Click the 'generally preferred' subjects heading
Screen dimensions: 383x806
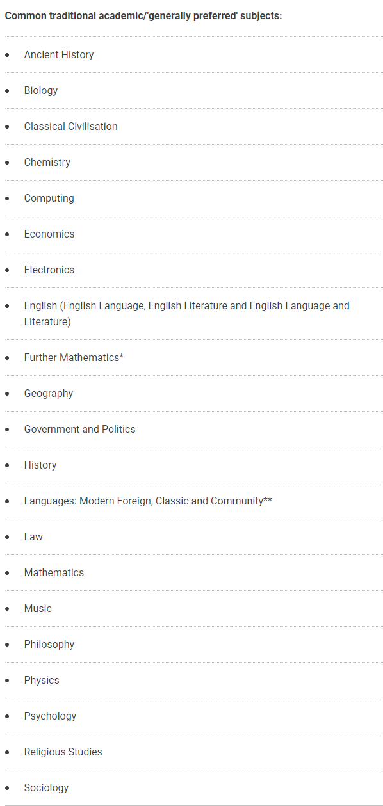pos(143,15)
